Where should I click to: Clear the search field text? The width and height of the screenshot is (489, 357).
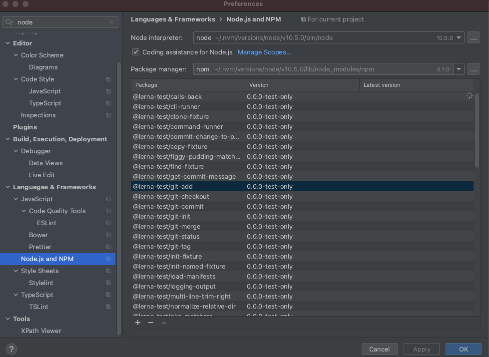[111, 22]
